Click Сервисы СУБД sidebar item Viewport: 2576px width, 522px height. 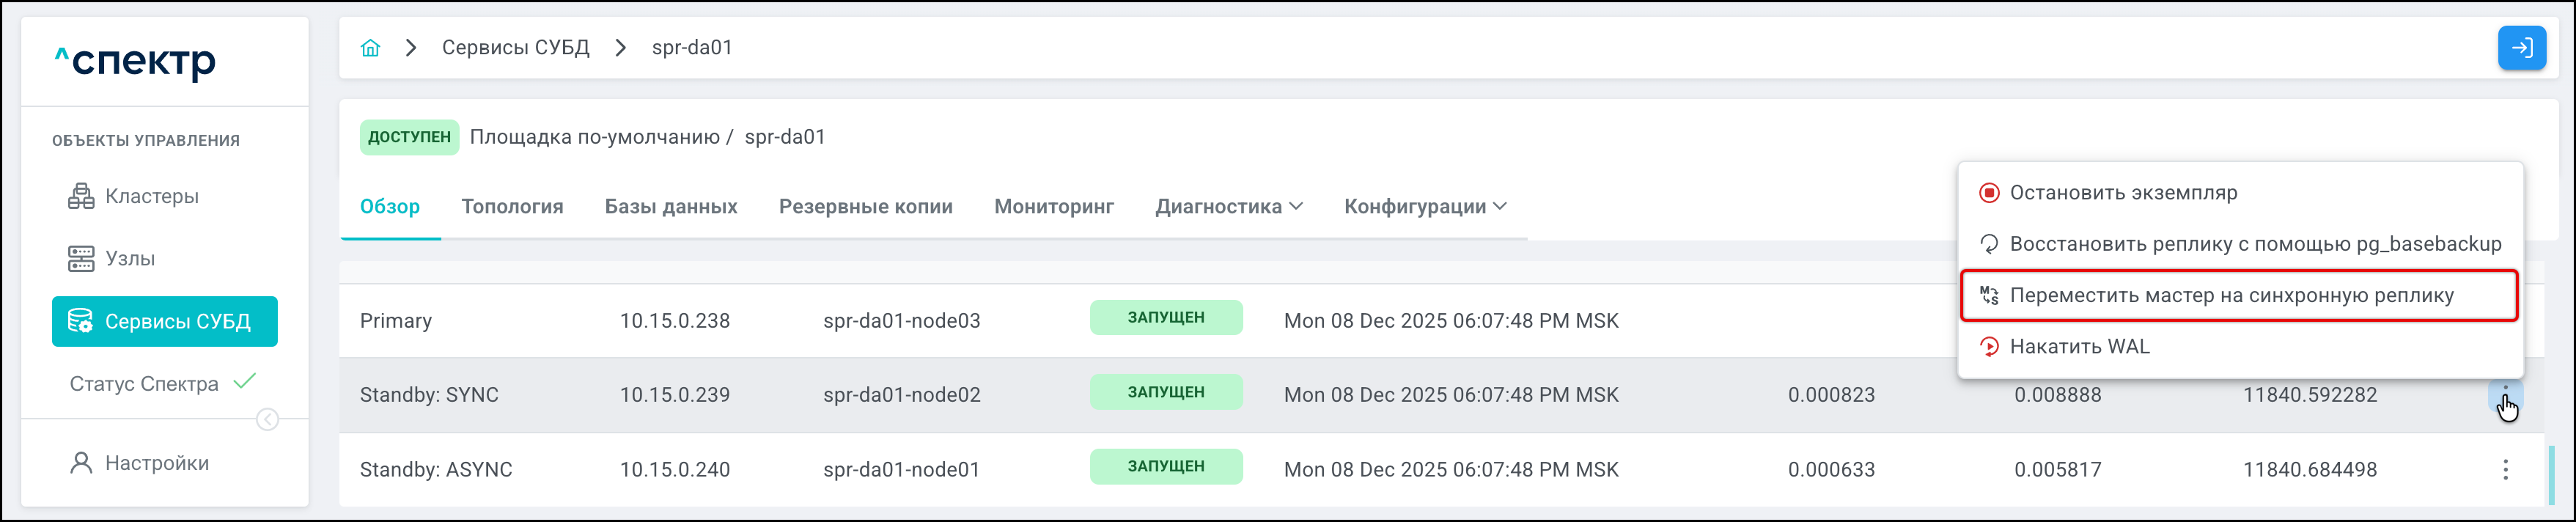[x=165, y=322]
